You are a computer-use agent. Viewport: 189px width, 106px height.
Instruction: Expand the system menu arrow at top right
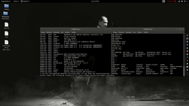click(187, 1)
